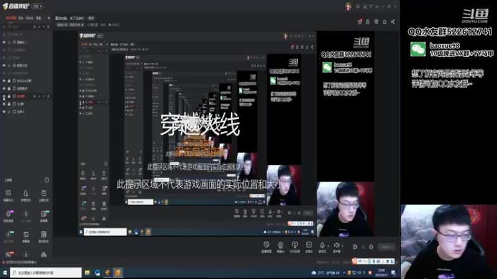497x279 pixels.
Task: Open phone screen casting from bottom toolbar
Action: 294,247
